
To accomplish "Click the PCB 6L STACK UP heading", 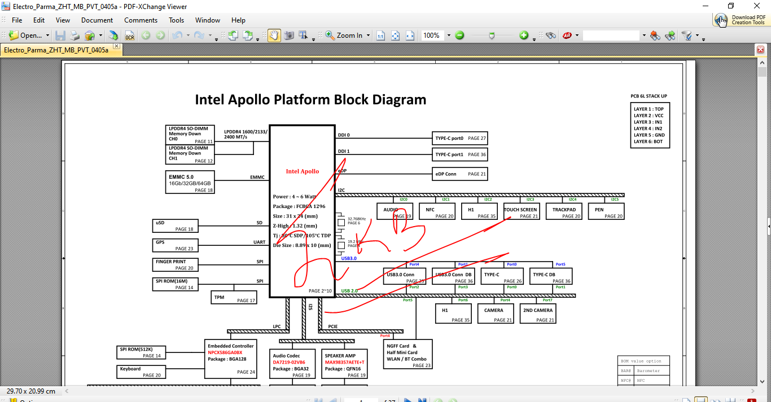I will click(x=649, y=96).
